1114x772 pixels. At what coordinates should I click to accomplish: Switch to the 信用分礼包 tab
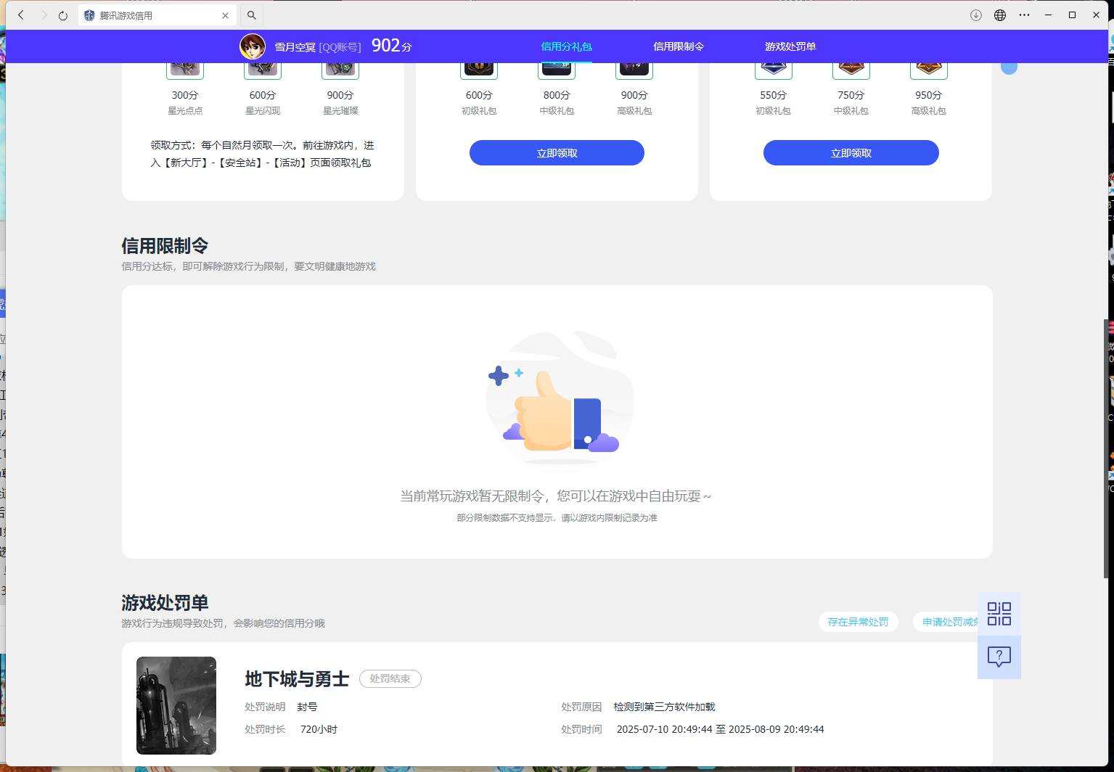(x=566, y=46)
